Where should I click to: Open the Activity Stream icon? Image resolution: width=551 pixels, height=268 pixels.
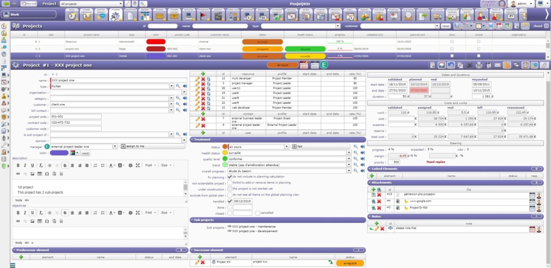pyautogui.click(x=101, y=15)
